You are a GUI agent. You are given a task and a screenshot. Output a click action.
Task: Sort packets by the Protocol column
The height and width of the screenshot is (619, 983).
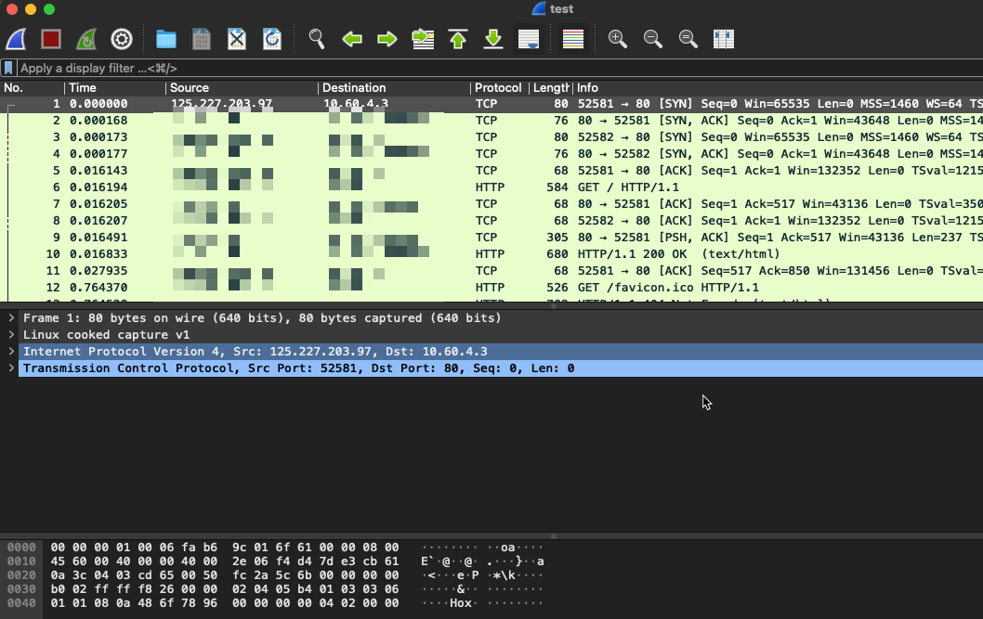point(500,87)
